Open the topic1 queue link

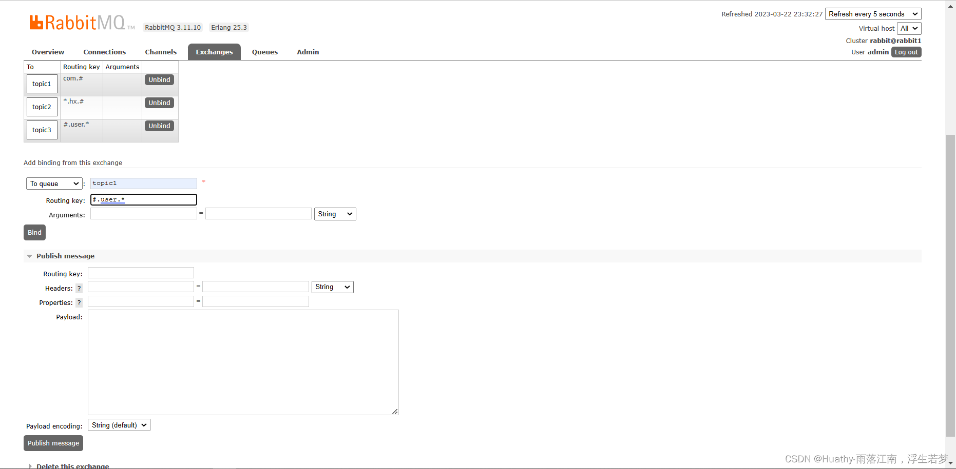click(42, 84)
